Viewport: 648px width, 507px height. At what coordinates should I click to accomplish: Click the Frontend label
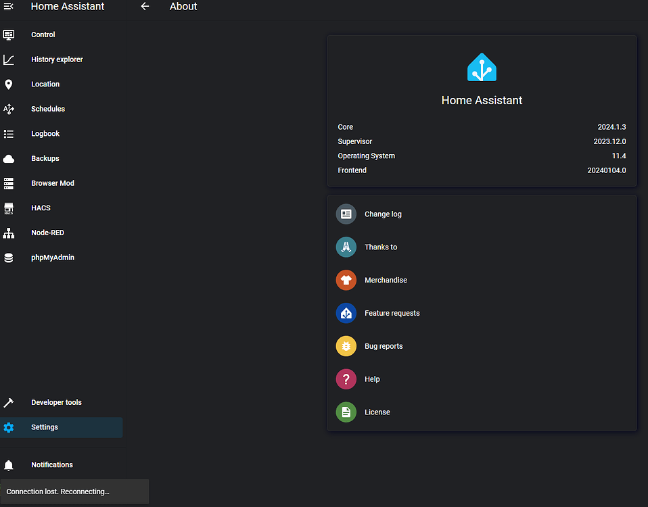pyautogui.click(x=352, y=170)
